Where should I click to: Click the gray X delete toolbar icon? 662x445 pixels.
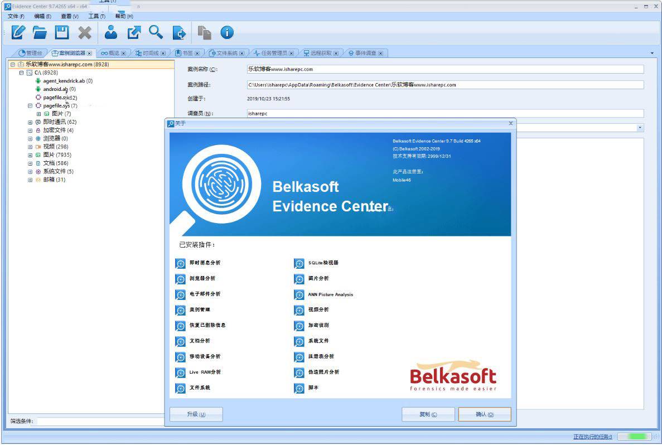point(84,33)
